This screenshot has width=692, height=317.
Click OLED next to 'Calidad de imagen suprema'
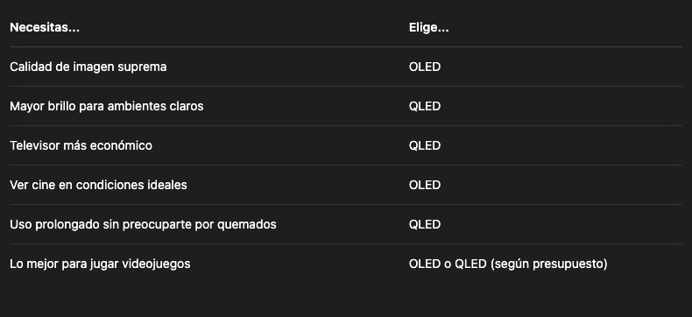(425, 67)
